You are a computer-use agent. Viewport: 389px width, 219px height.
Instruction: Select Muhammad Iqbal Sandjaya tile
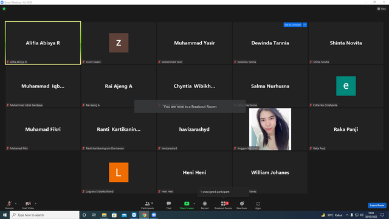pos(43,86)
